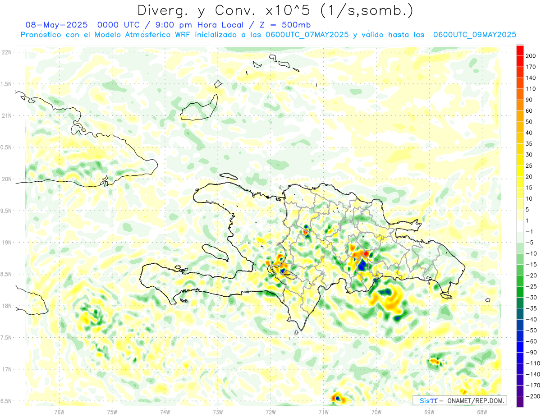Click the '7.5N' axis label
The width and height of the screenshot is (541, 418).
(x=6, y=337)
